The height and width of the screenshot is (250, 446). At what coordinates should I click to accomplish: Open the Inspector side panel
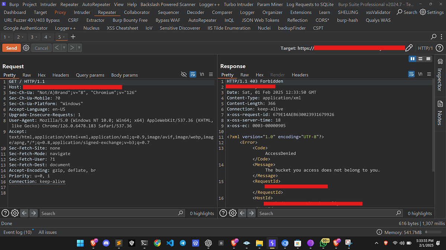click(x=440, y=74)
